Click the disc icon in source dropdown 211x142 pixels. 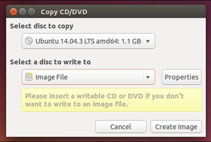[29, 41]
